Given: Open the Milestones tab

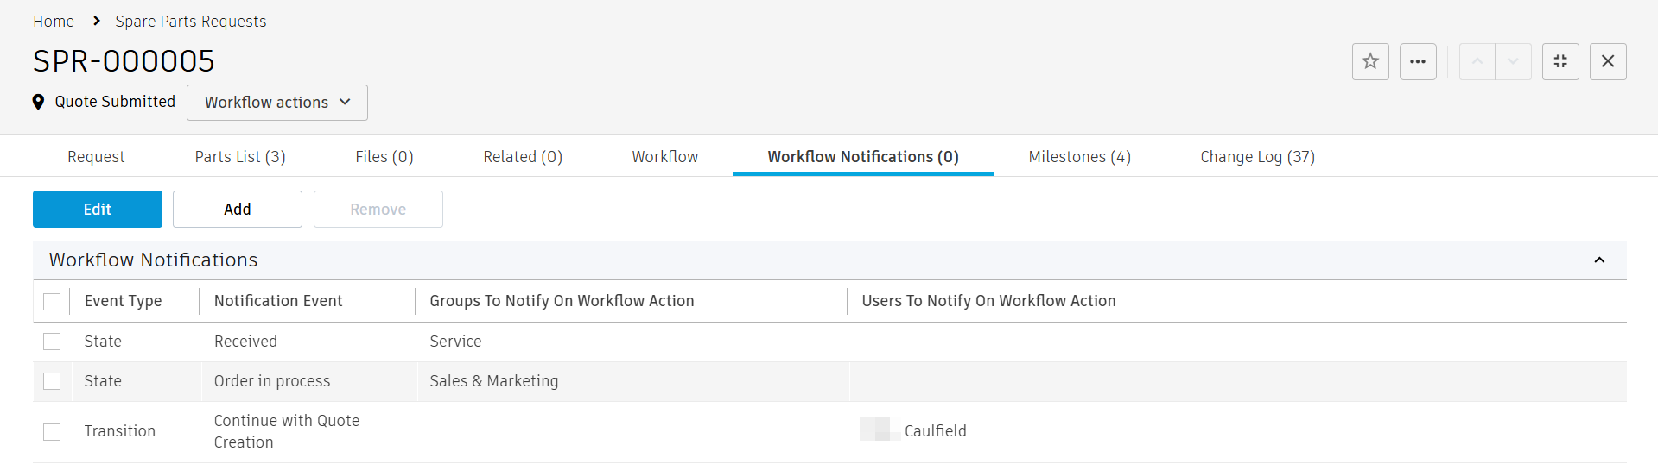Looking at the screenshot, I should coord(1079,157).
